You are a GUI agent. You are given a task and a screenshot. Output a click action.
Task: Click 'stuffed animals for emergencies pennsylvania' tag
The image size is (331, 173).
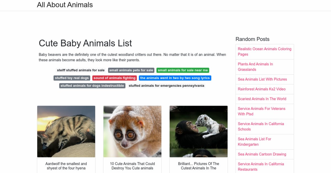click(166, 86)
